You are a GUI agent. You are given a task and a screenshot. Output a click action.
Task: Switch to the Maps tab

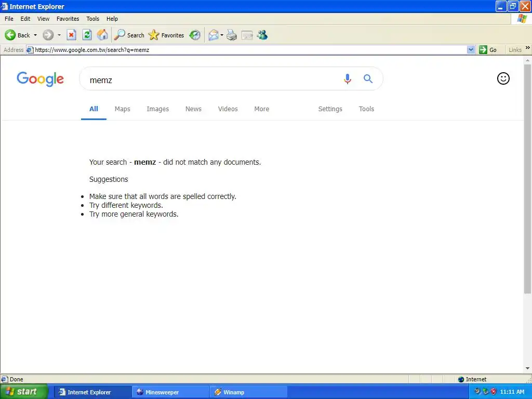pos(123,109)
